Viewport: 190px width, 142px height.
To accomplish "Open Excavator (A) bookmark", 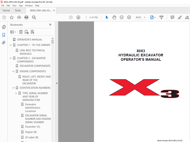I will tap(32, 127).
